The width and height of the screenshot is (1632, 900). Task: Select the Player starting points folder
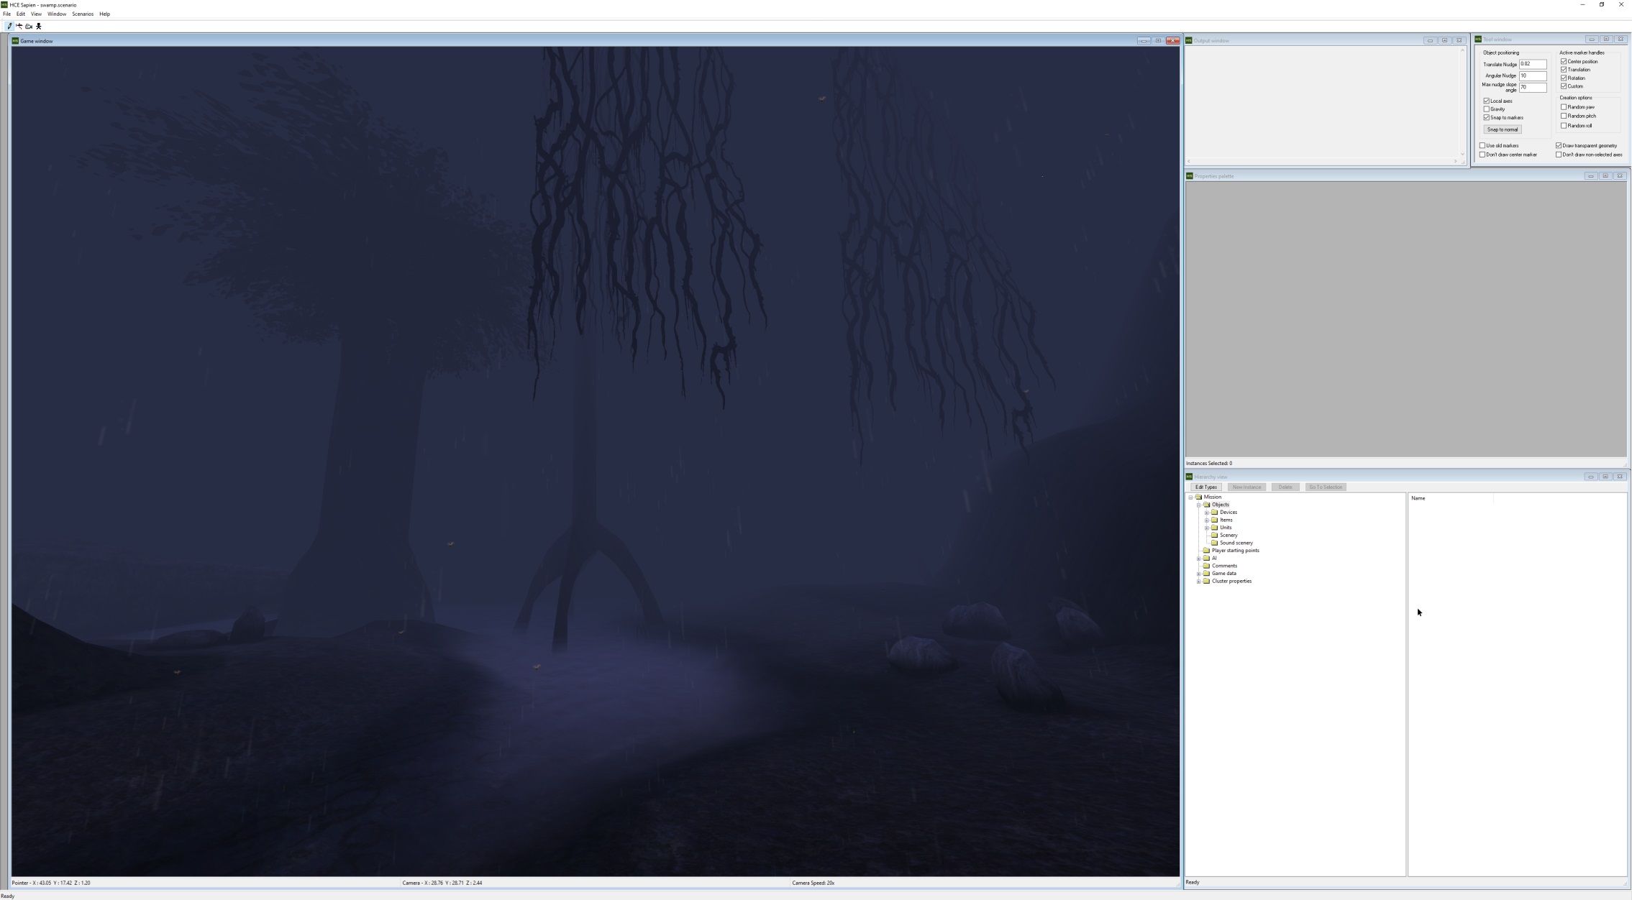click(1235, 551)
